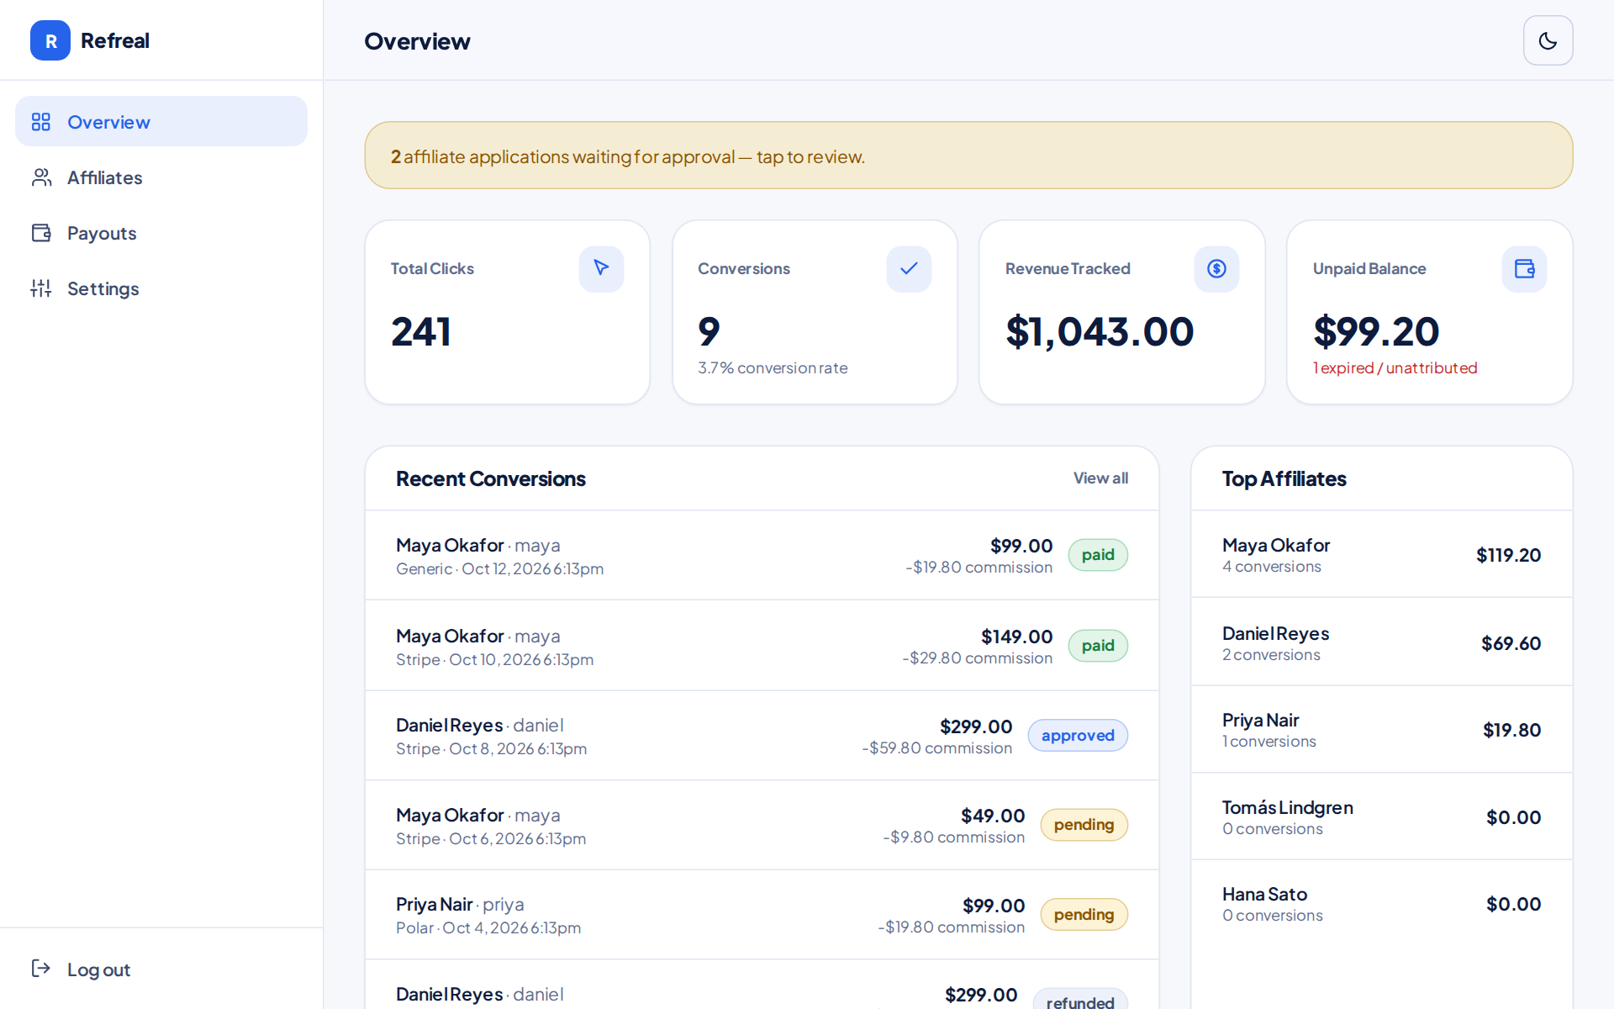The image size is (1614, 1009).
Task: Click the paid badge on the $99.00 Maya conversion
Action: 1098,555
